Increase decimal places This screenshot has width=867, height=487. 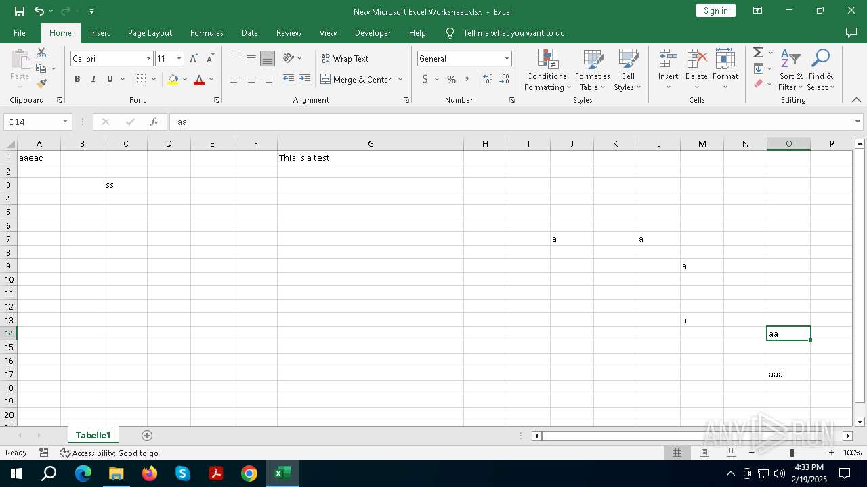[x=488, y=79]
